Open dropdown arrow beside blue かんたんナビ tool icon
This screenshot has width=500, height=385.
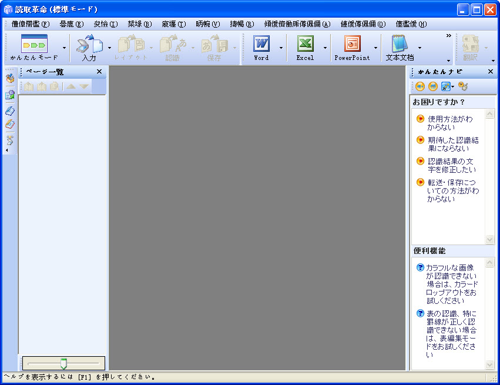453,87
